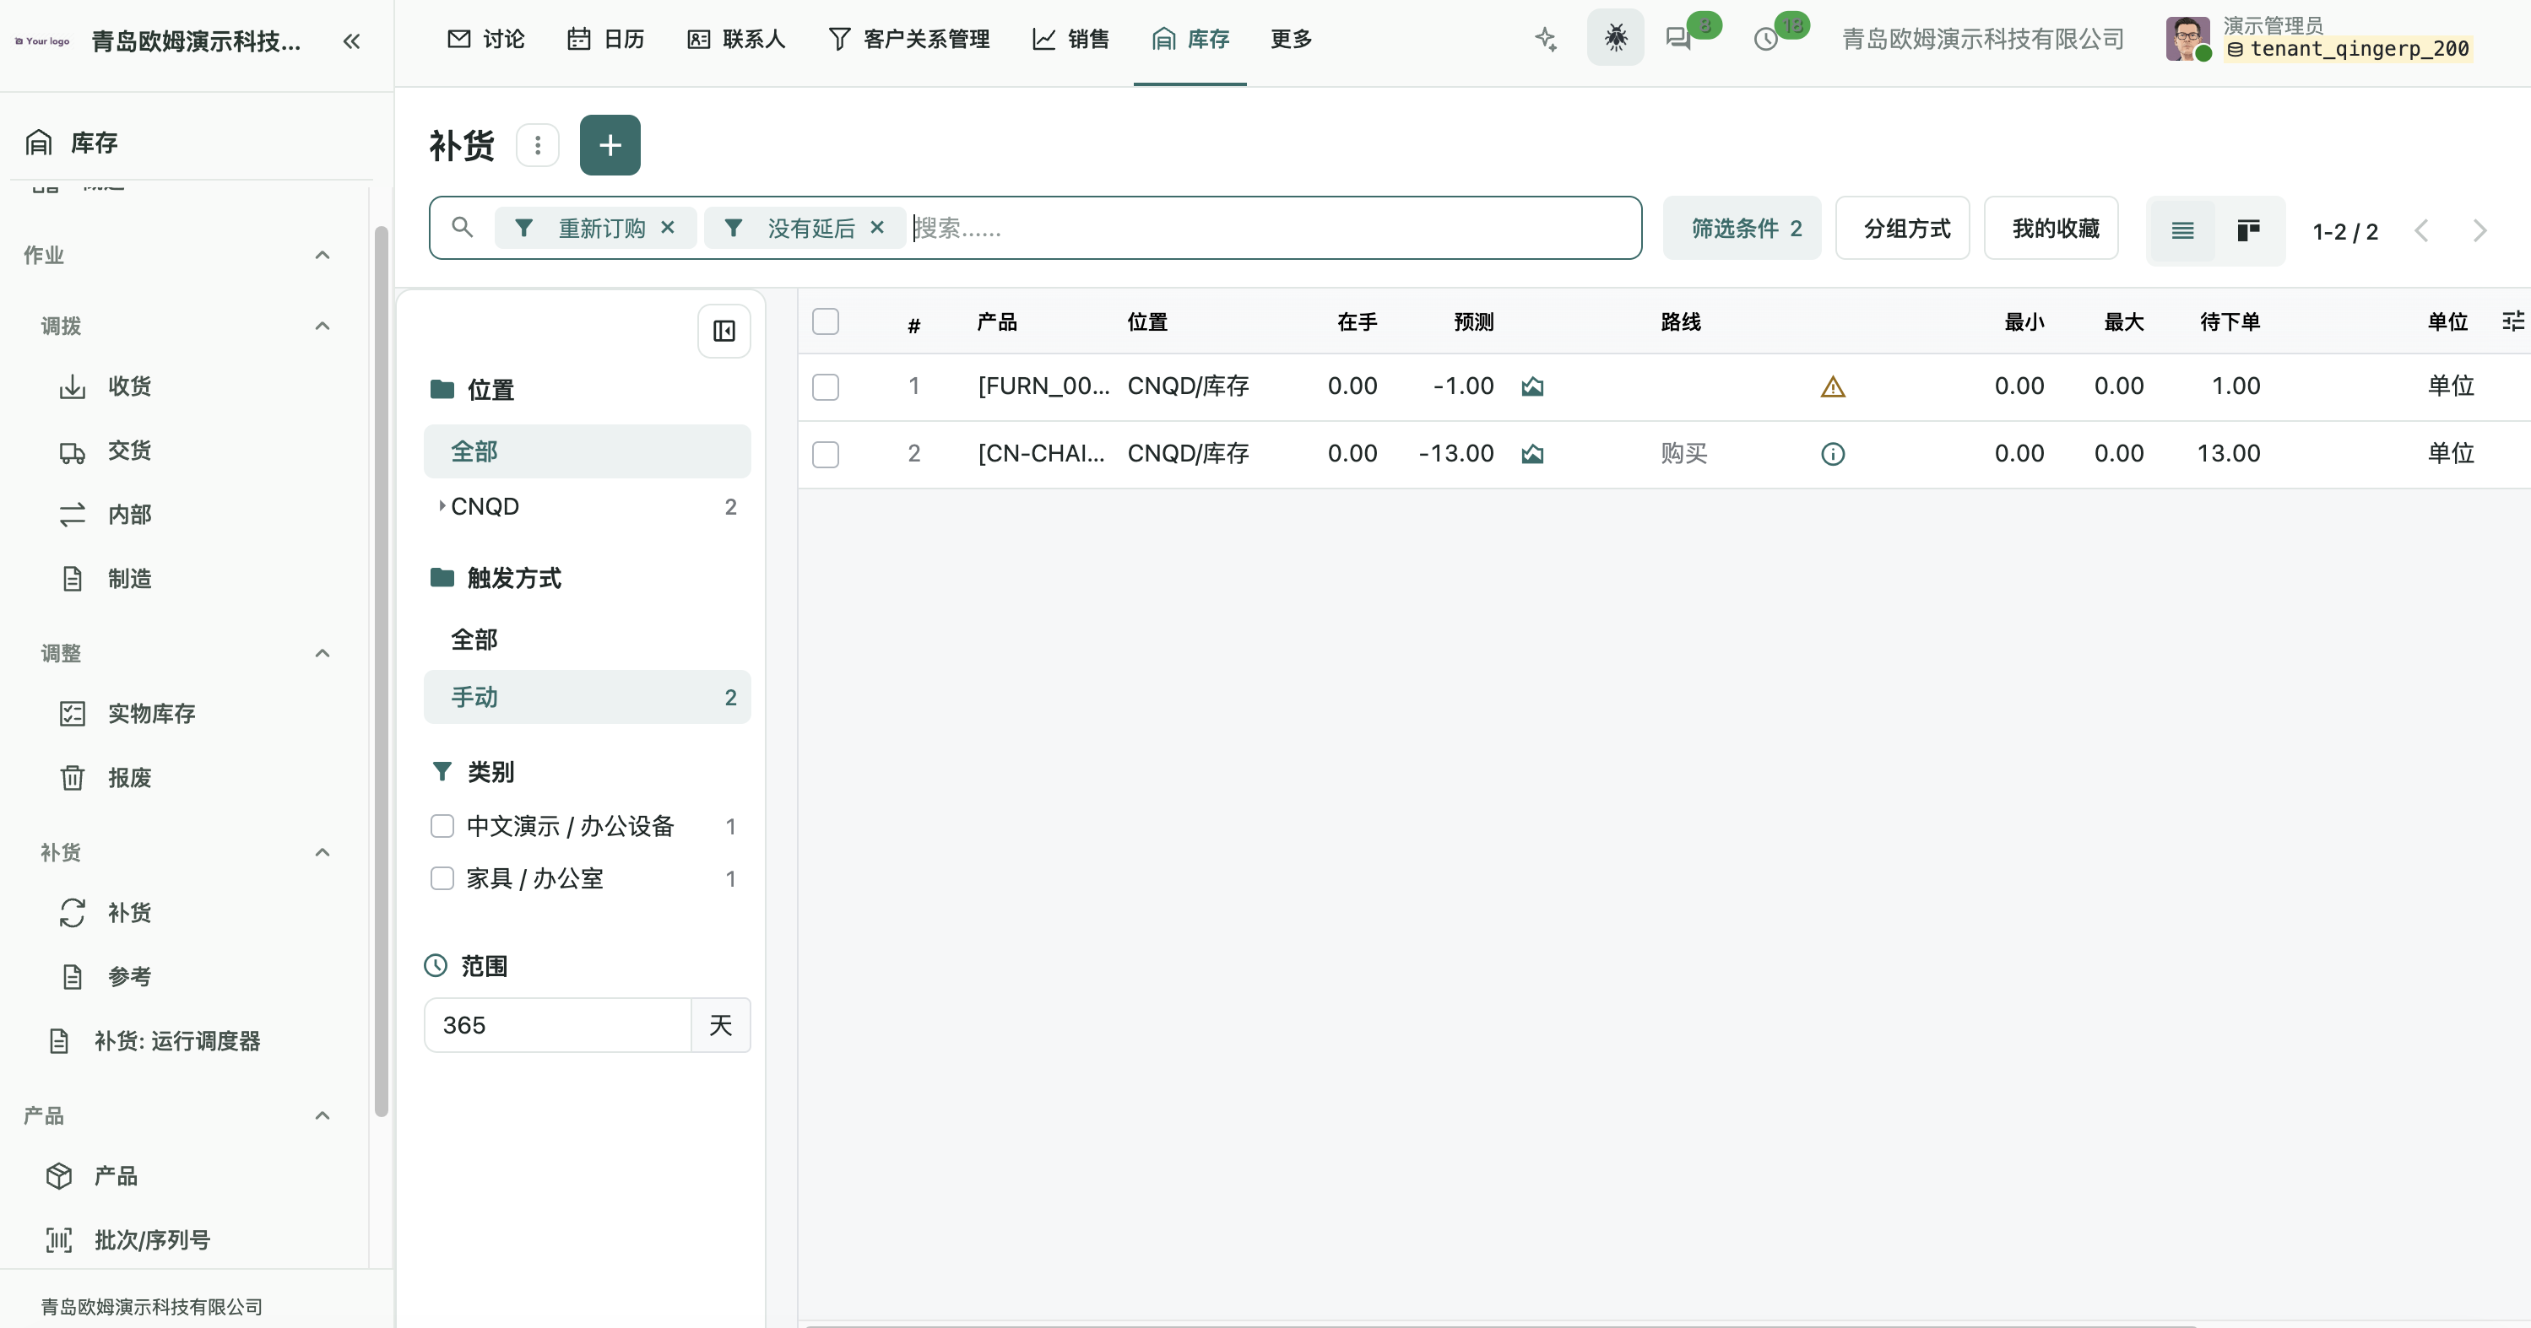Click the warning triangle in FURN_00 row
This screenshot has width=2531, height=1328.
pyautogui.click(x=1833, y=387)
